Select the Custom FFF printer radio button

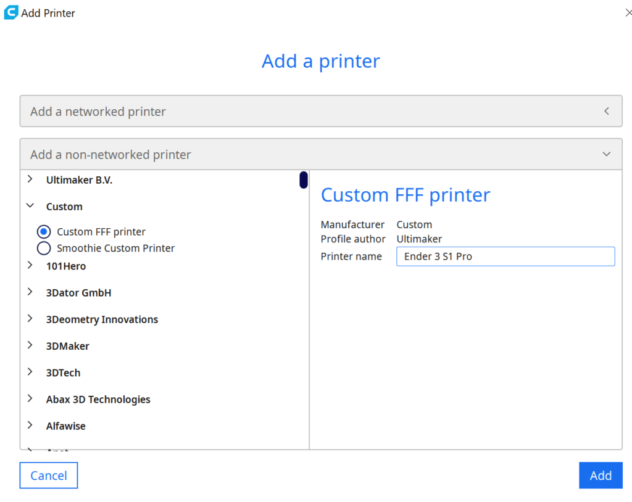(43, 231)
